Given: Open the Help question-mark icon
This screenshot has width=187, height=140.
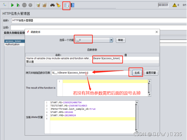Looking at the screenshot, I should click(73, 5).
